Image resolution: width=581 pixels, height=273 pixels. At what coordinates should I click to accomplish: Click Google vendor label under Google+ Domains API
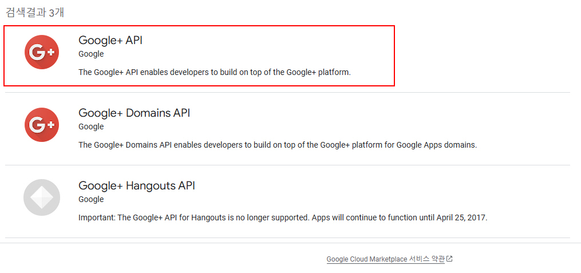pyautogui.click(x=91, y=126)
